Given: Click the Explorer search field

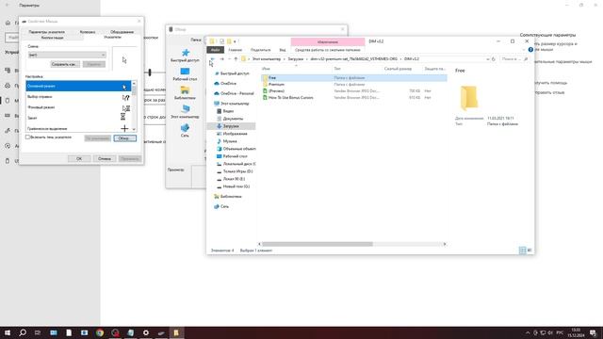Looking at the screenshot, I should coord(514,59).
